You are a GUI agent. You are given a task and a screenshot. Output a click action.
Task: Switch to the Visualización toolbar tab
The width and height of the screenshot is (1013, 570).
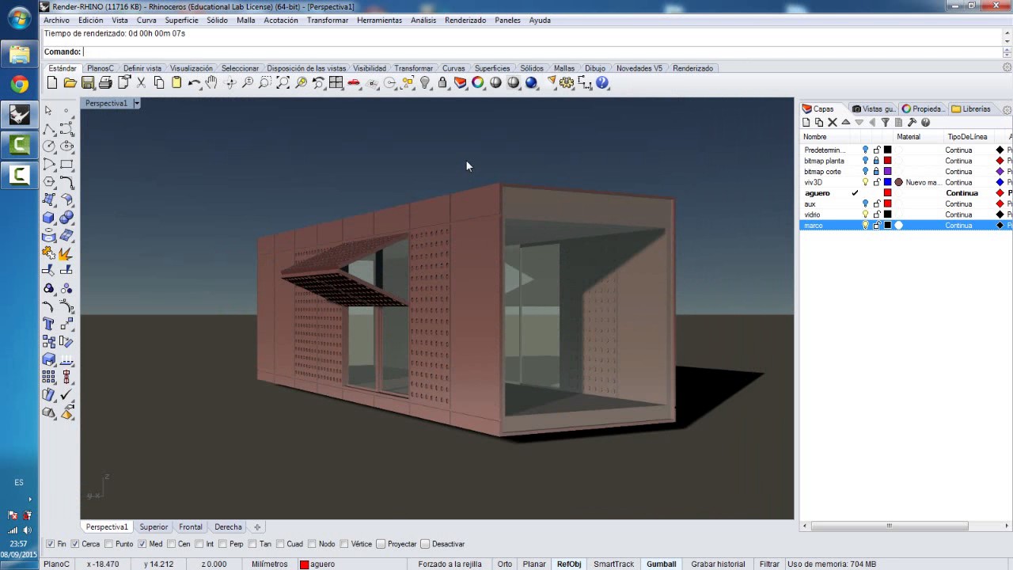pos(192,68)
